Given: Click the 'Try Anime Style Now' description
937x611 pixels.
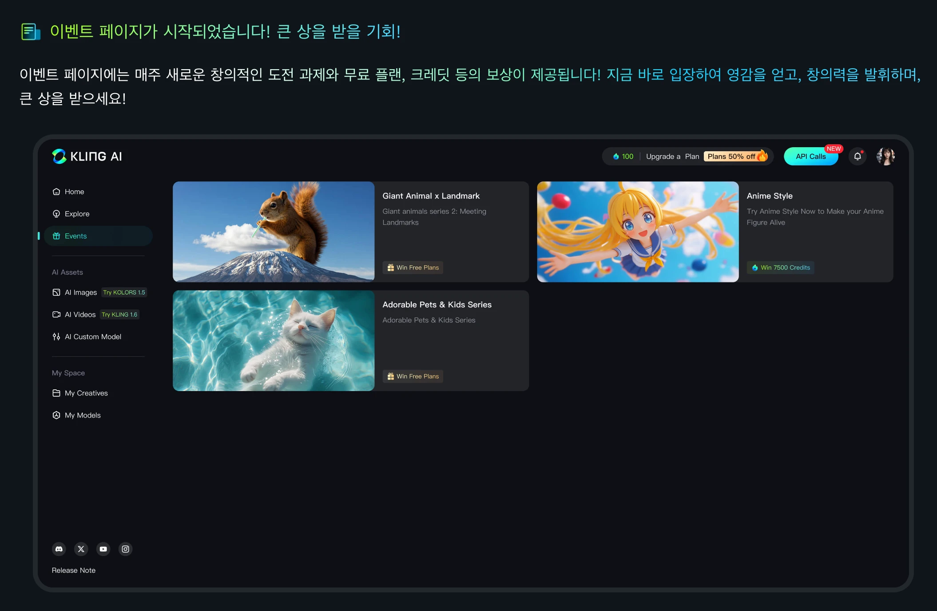Looking at the screenshot, I should 815,217.
